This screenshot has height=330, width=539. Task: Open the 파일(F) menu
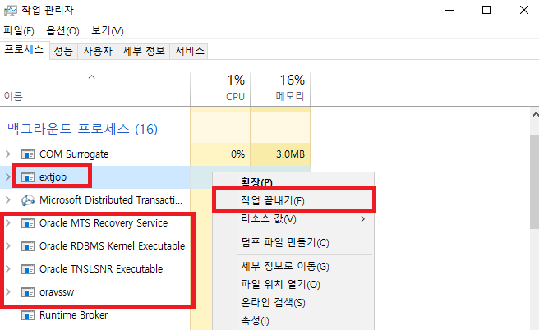tap(19, 31)
